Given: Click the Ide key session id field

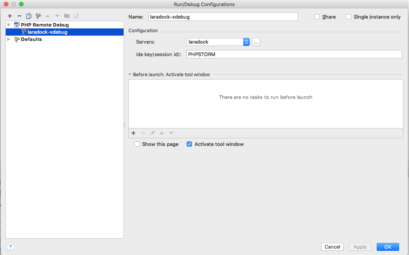Looking at the screenshot, I should click(x=266, y=54).
